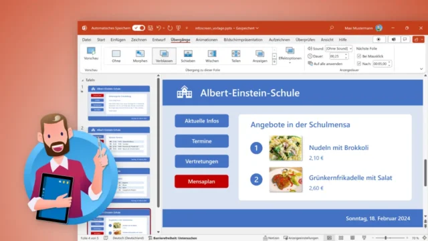Viewport: 428px width, 241px height.
Task: Click the Vertretungen button on slide
Action: (x=202, y=161)
